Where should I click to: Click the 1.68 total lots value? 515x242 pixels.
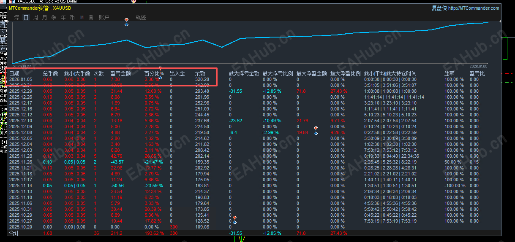(47, 233)
